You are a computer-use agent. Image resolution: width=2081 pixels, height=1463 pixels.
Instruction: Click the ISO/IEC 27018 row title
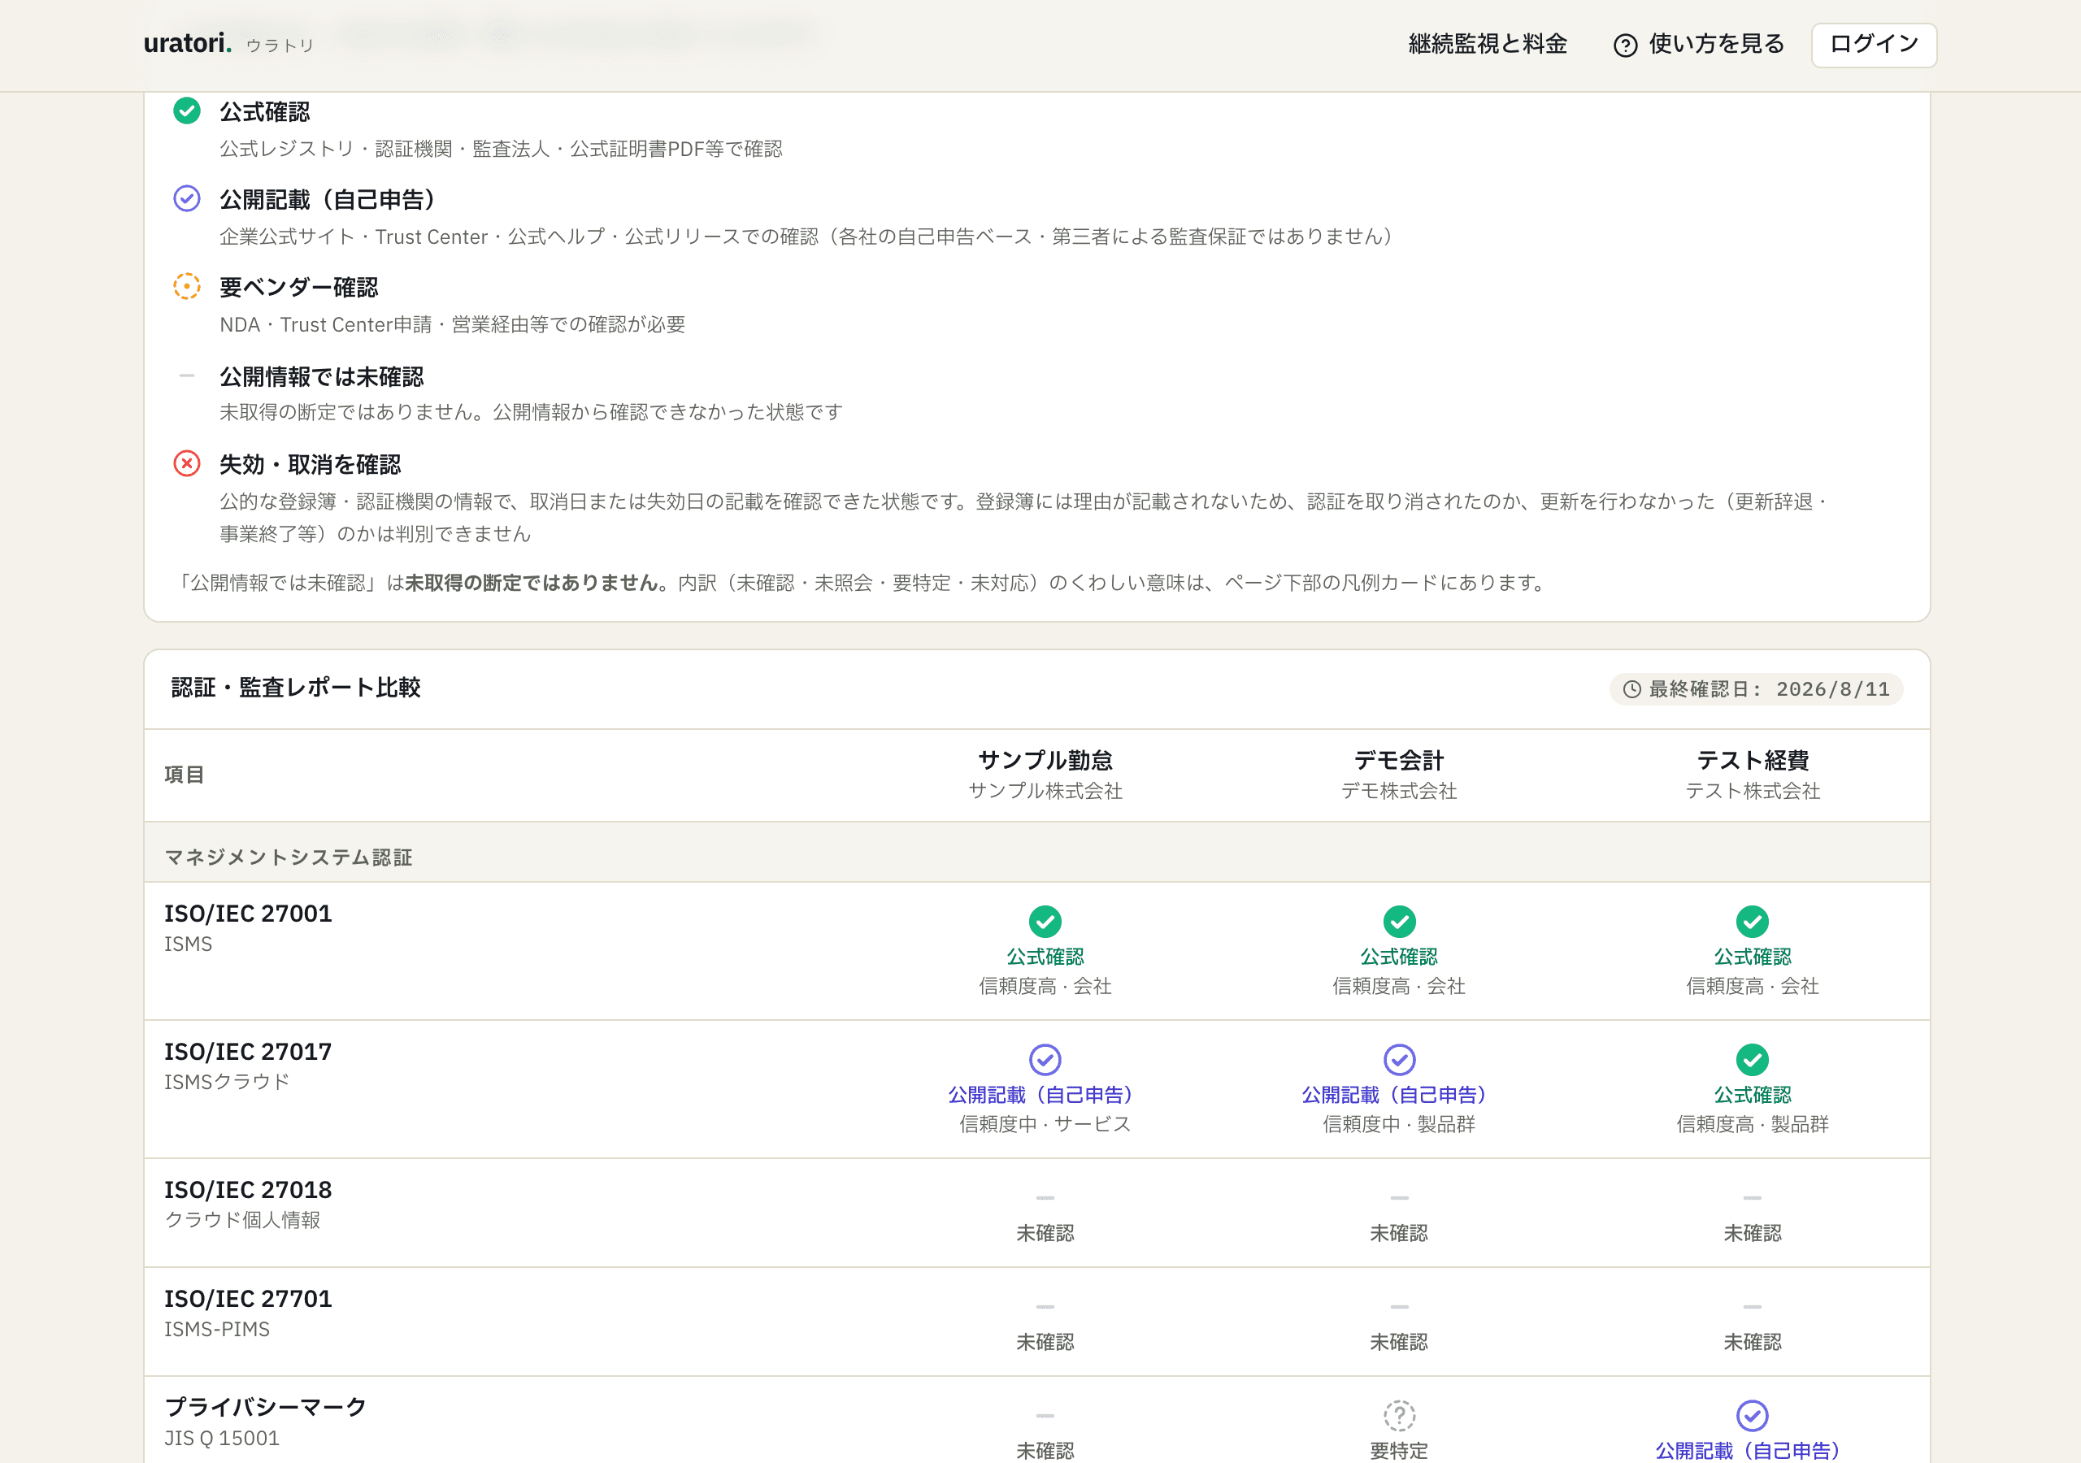point(247,1189)
